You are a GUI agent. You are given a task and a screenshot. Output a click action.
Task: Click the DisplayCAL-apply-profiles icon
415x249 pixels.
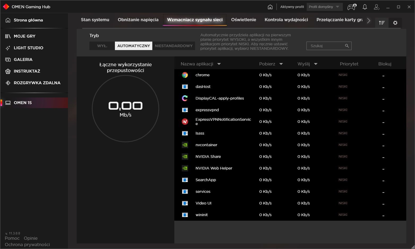coord(185,98)
